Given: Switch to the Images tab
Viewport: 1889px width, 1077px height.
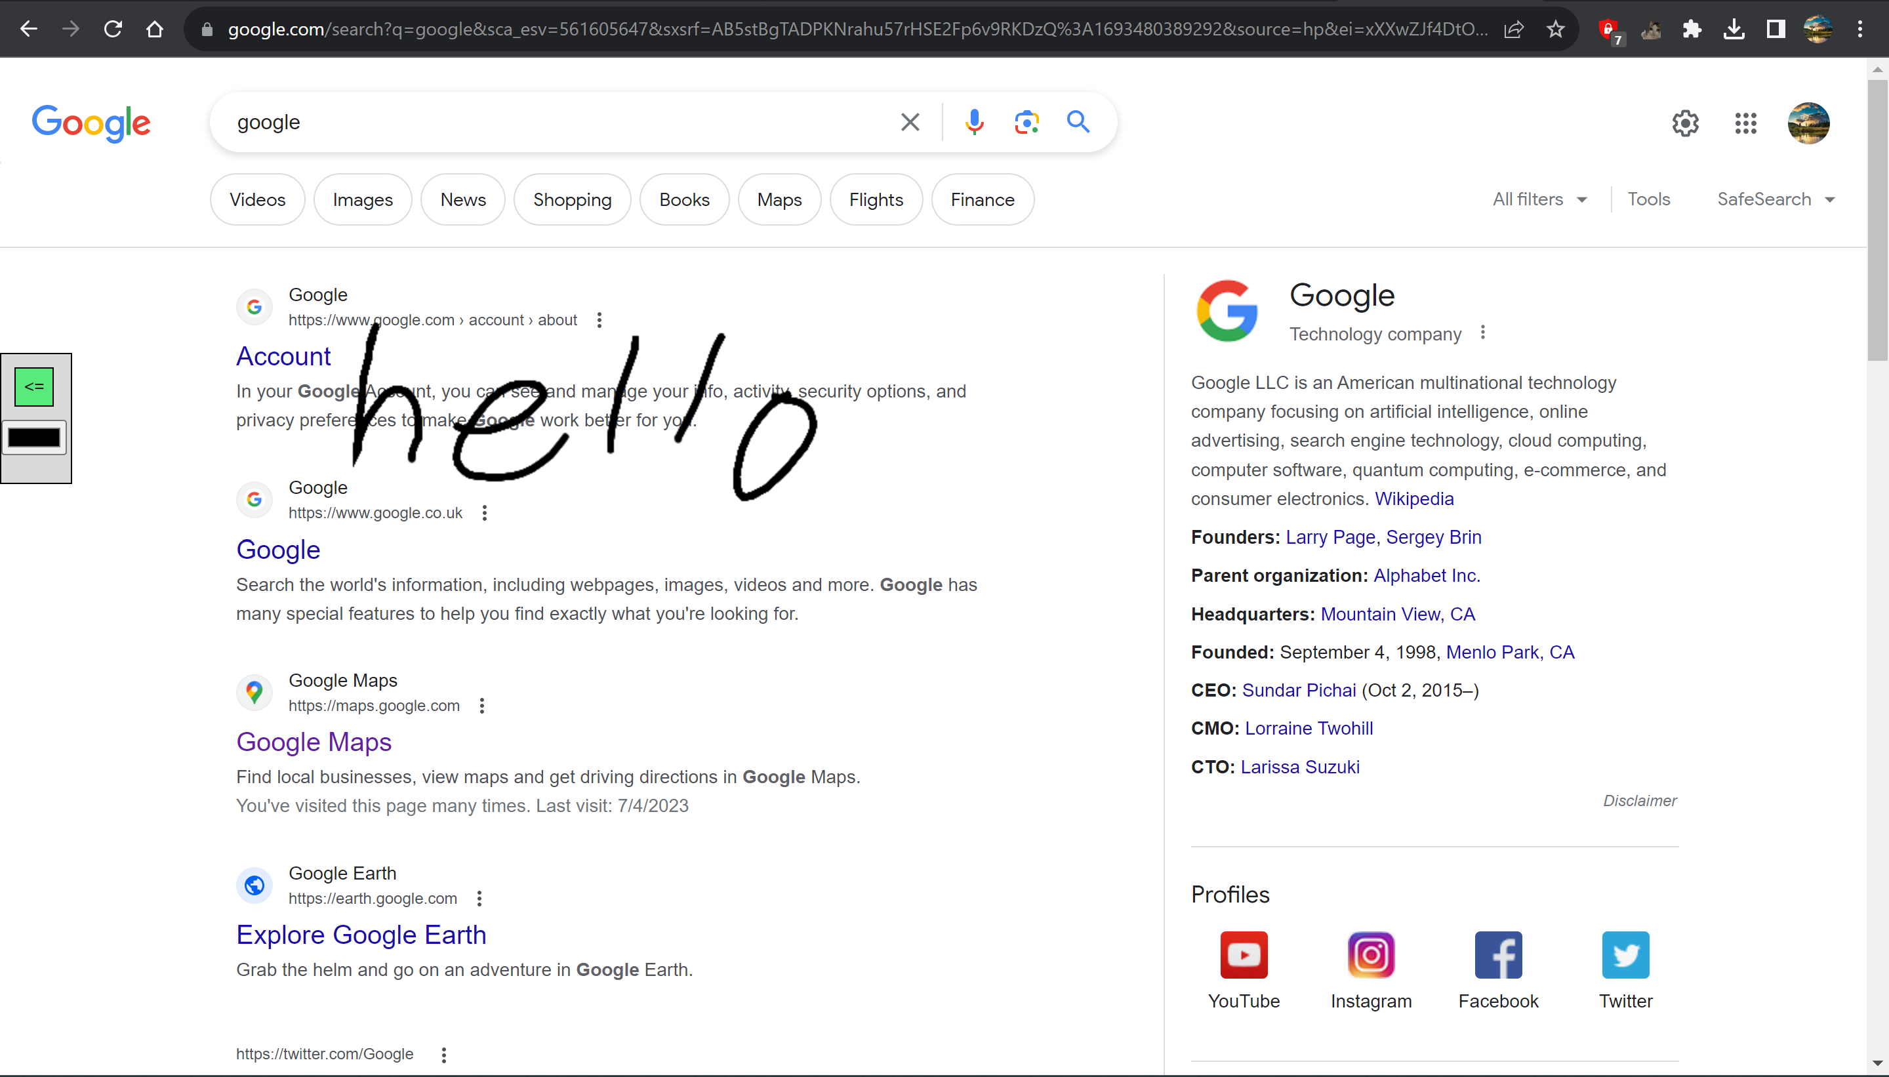Looking at the screenshot, I should pyautogui.click(x=363, y=199).
